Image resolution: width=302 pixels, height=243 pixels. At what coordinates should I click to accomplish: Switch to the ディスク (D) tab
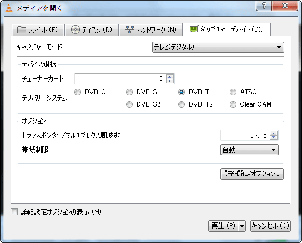tap(92, 29)
